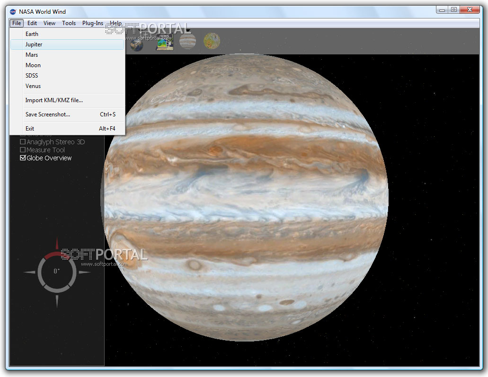Viewport: 488px width, 377px height.
Task: Open the Tools menu
Action: click(x=69, y=23)
